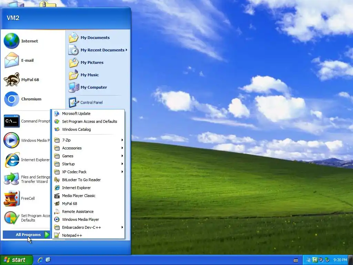
Task: Open My Pictures folder icon
Action: 73,62
